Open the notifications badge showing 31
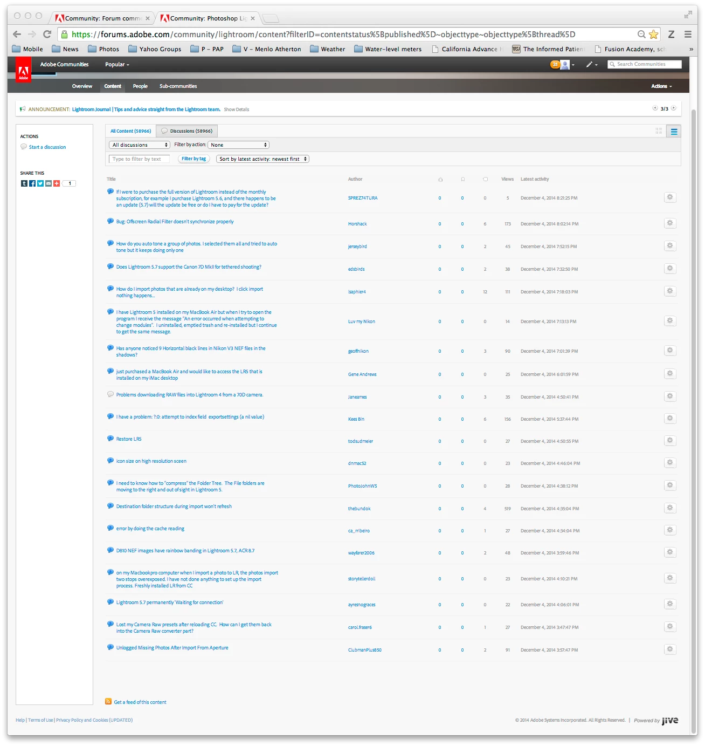 555,64
